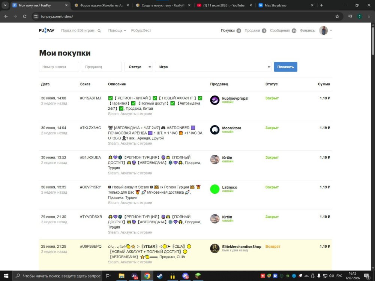Click the Номер заказа input field
The height and width of the screenshot is (281, 375).
[x=59, y=67]
